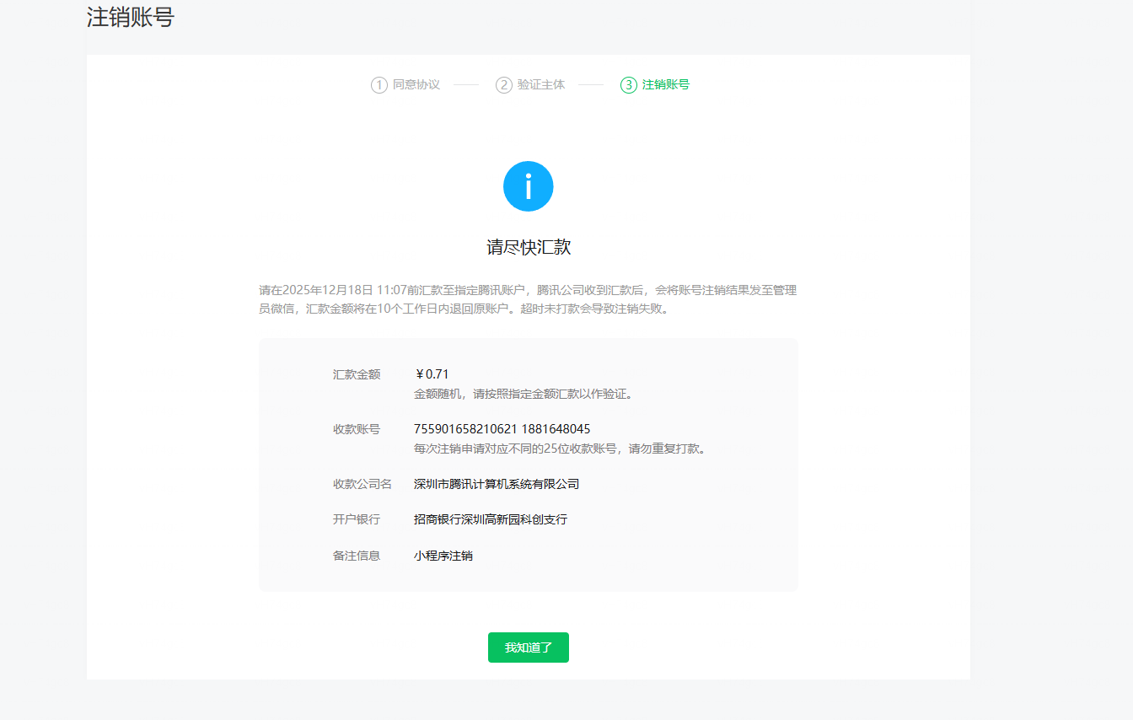The height and width of the screenshot is (720, 1133).
Task: Click bank name 招商银行深圳高新园科创支行
Action: click(x=491, y=519)
